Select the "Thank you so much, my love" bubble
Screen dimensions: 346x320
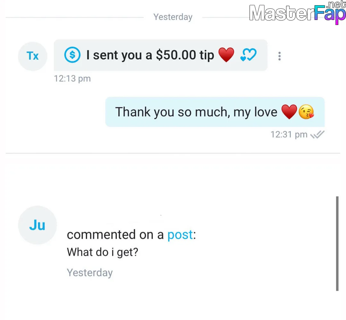(196, 112)
